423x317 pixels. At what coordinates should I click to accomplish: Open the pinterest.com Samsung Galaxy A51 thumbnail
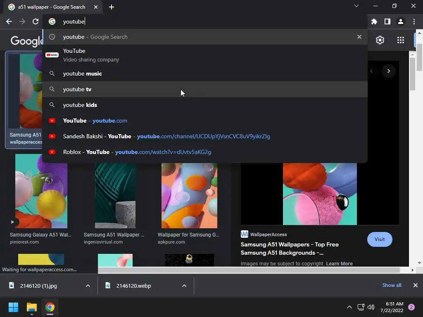tap(41, 191)
